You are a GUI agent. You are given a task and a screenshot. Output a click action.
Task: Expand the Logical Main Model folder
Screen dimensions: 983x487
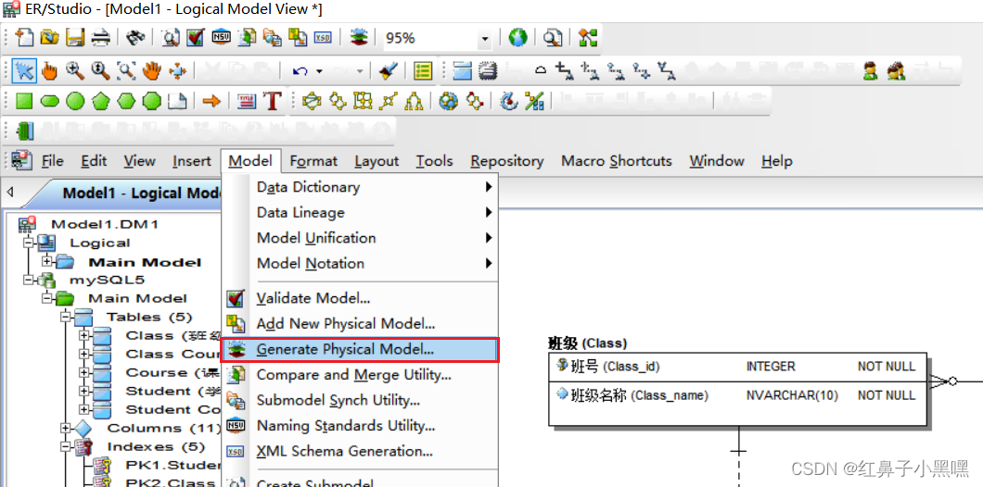coord(46,261)
